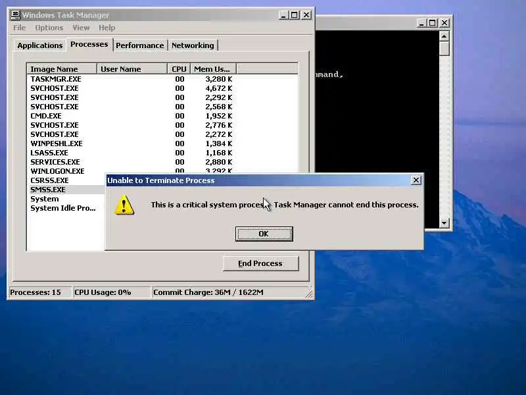Click the CPU Usage: 0% status entry
The image size is (526, 395).
[112, 292]
